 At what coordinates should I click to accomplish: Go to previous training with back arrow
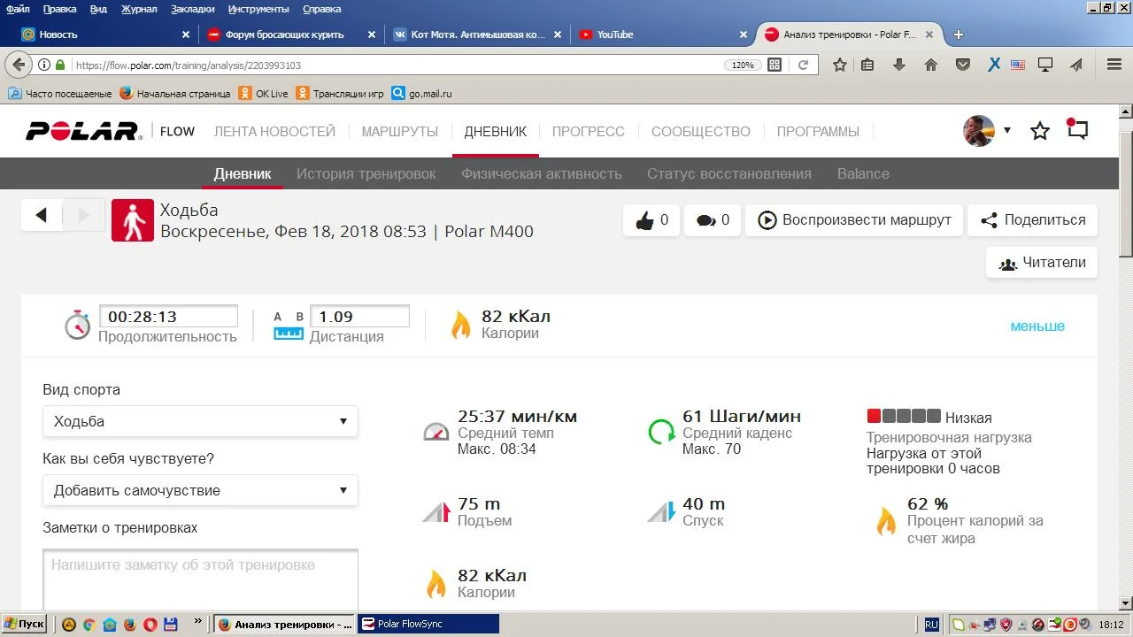42,215
